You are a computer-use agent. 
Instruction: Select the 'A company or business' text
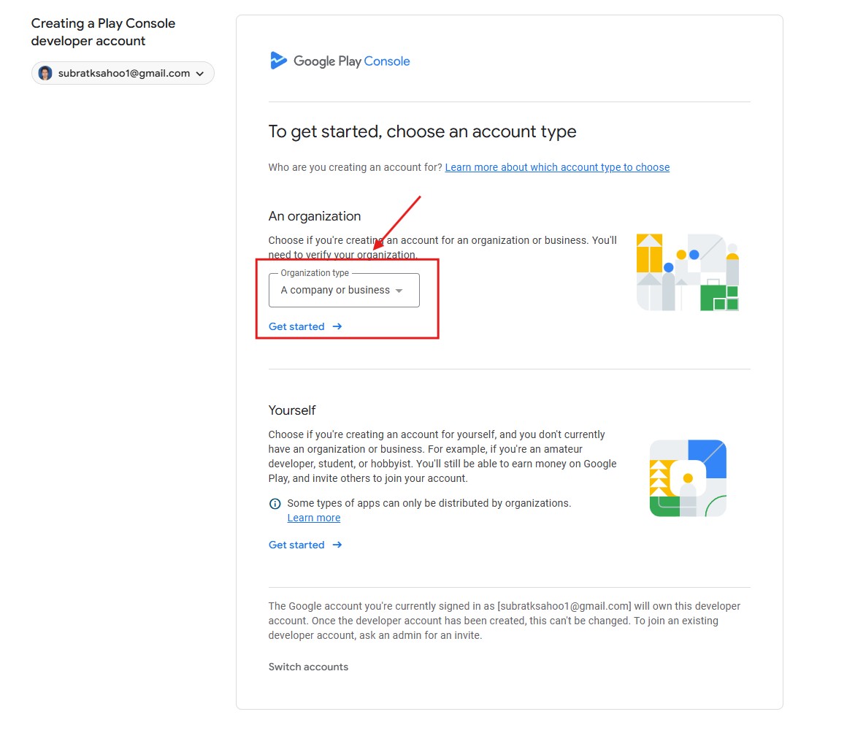click(x=335, y=291)
